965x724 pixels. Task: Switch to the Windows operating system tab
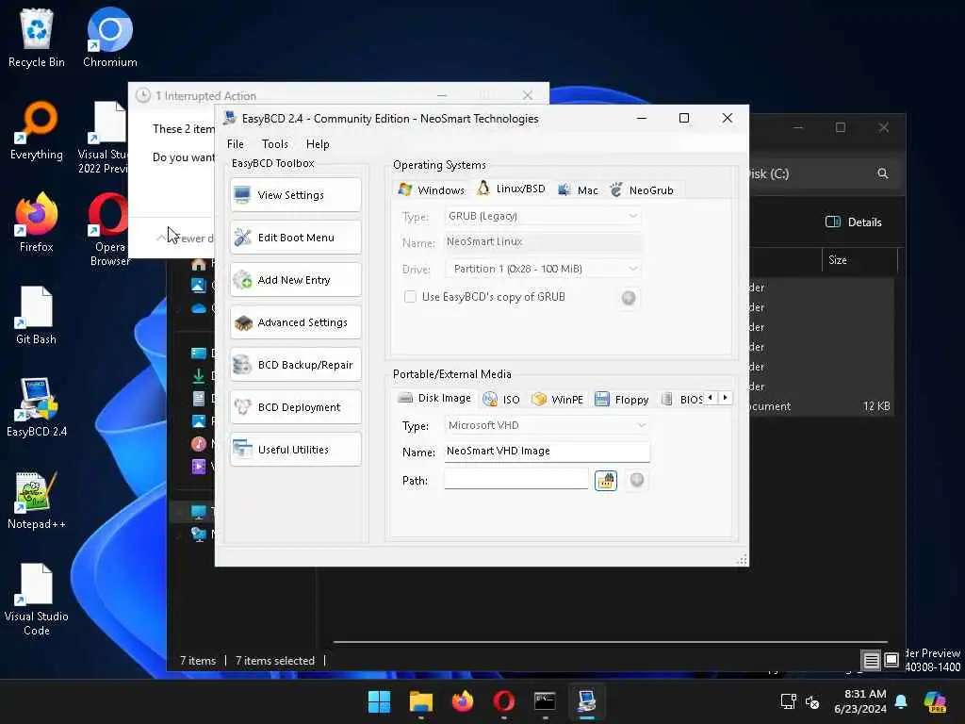click(432, 190)
